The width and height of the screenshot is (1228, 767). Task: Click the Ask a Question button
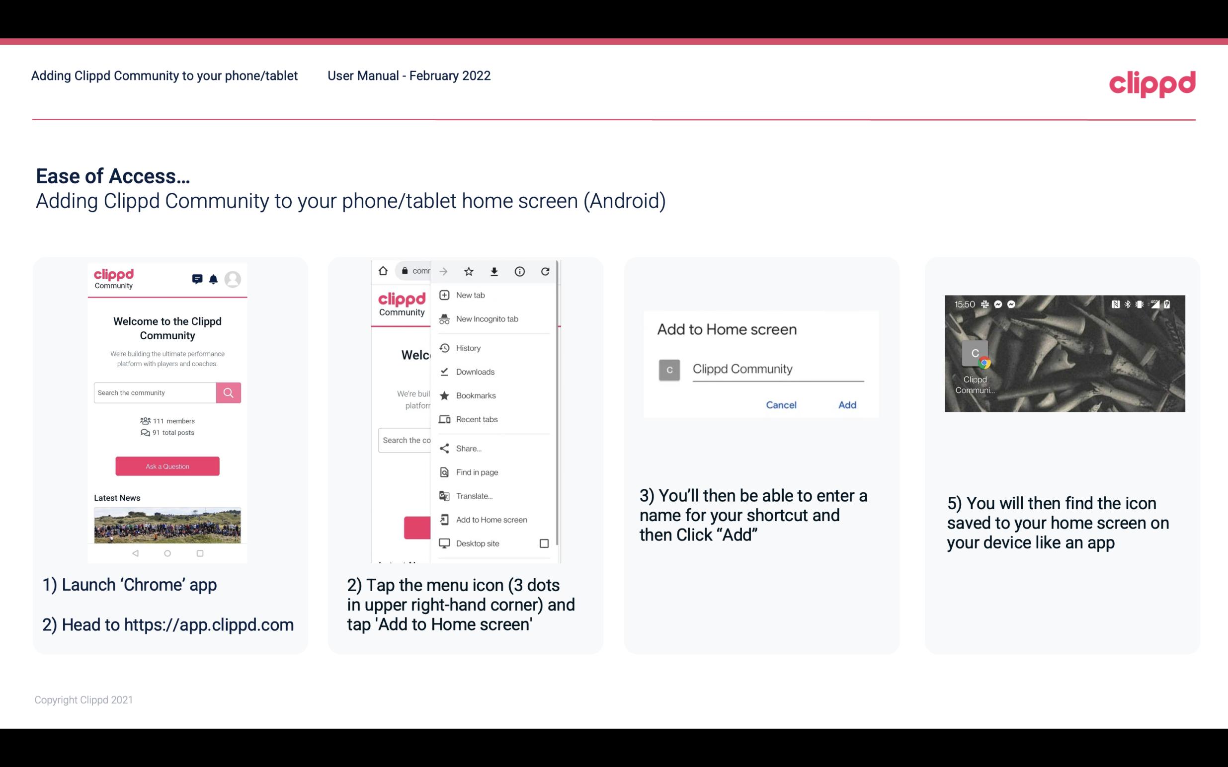click(166, 465)
